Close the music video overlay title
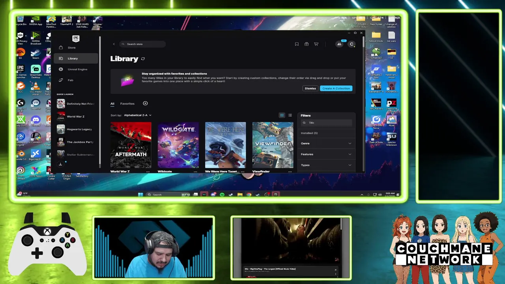The image size is (505, 284). [x=336, y=270]
